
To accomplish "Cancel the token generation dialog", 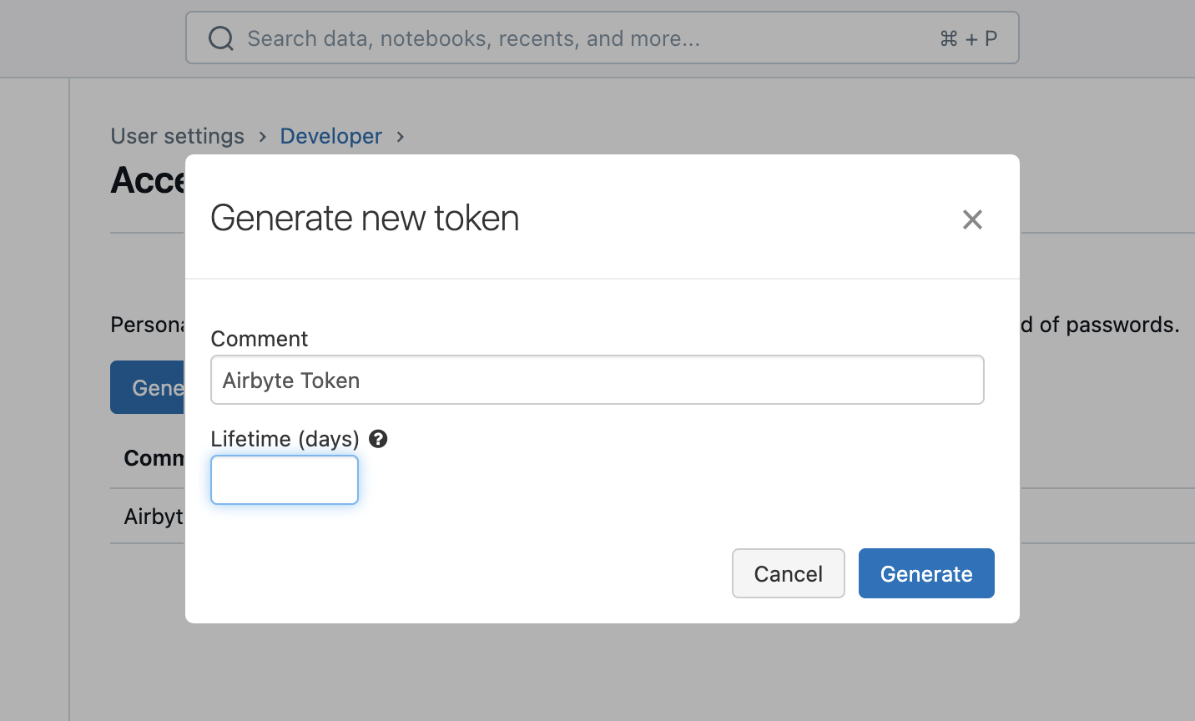I will click(788, 573).
